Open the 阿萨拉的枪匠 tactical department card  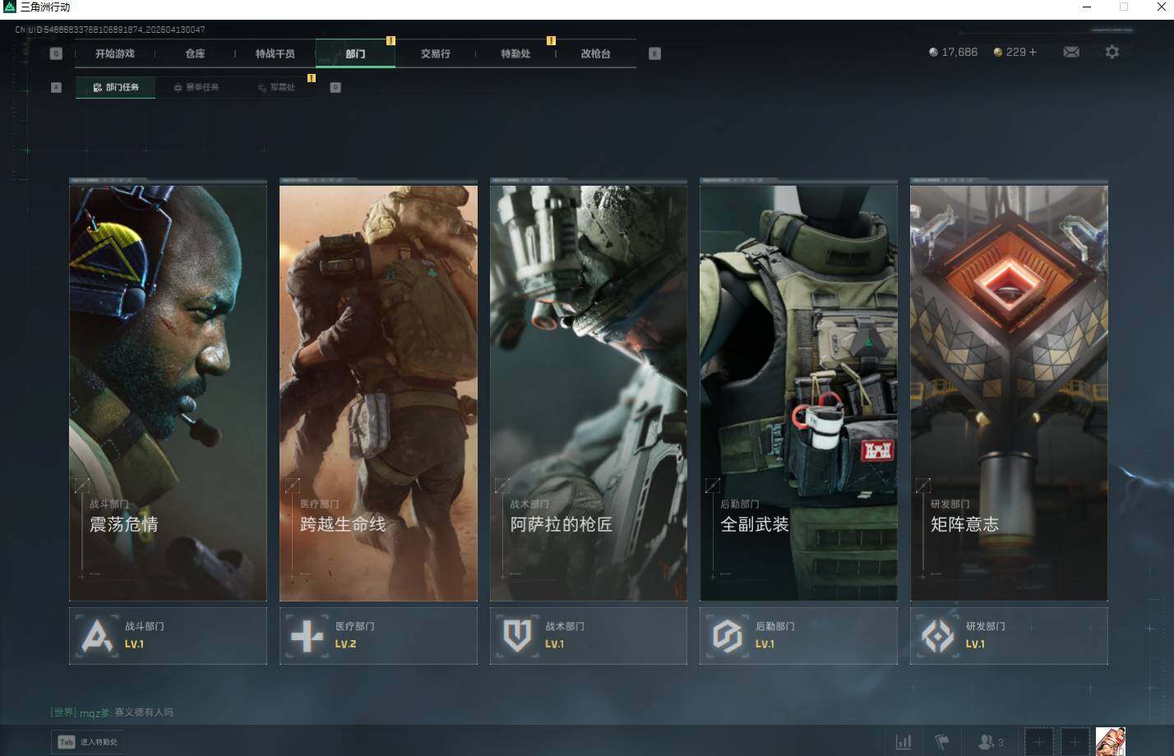[x=589, y=393]
